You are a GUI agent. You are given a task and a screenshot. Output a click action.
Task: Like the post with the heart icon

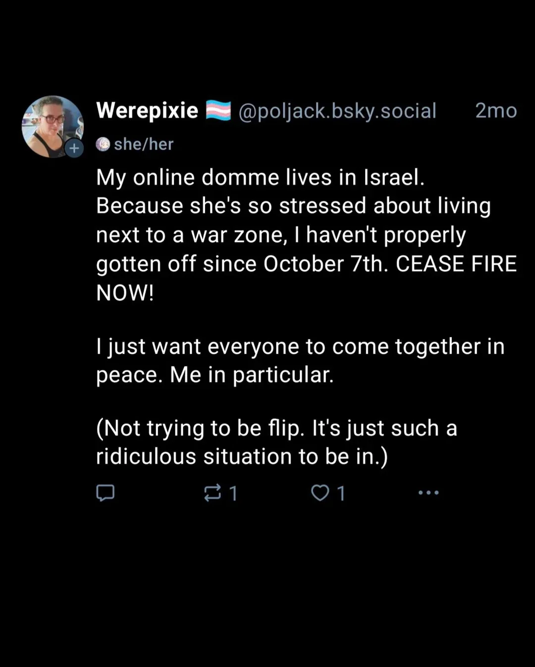[320, 493]
